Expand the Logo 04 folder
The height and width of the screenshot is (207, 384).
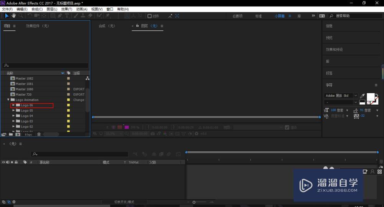pyautogui.click(x=13, y=116)
